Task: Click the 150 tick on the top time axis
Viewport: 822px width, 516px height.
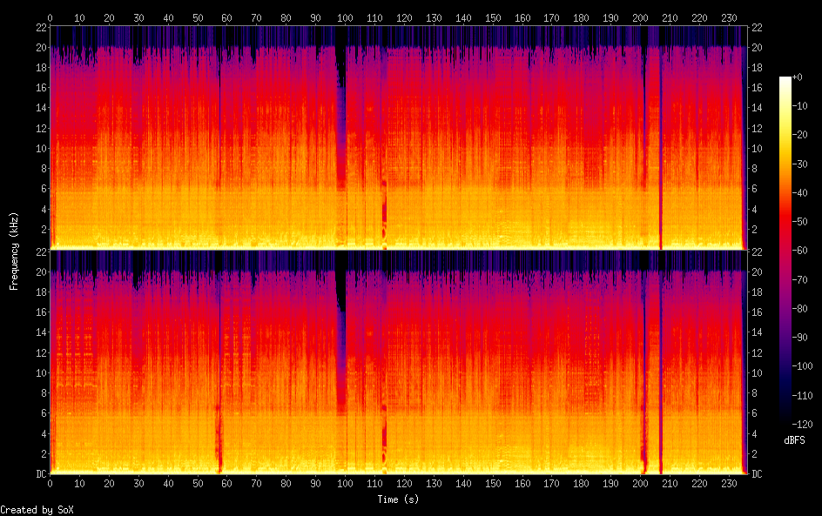Action: 493,17
